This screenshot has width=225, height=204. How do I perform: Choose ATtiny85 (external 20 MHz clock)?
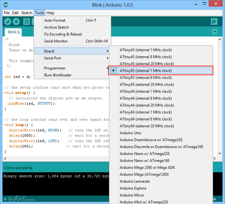161,84
